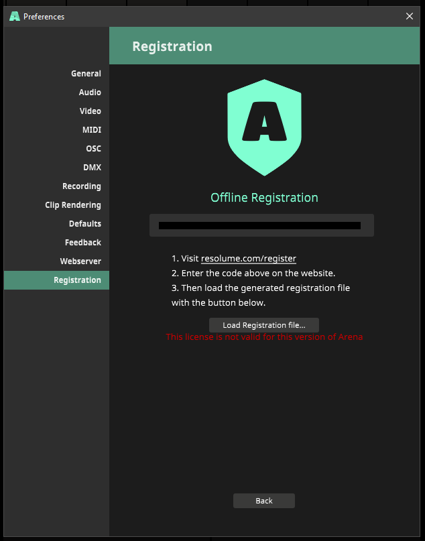Close the Preferences window
Image resolution: width=425 pixels, height=541 pixels.
410,16
